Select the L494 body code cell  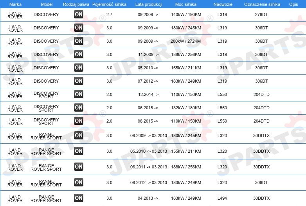pyautogui.click(x=222, y=198)
